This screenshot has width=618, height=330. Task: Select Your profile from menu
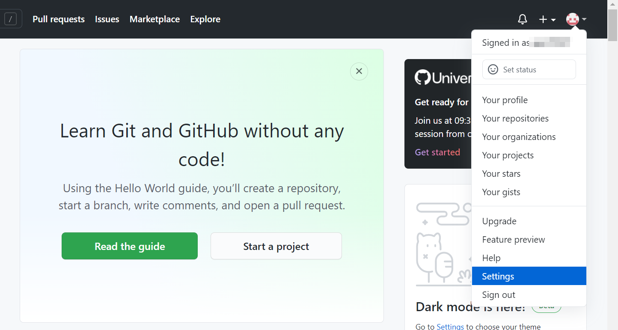pos(529,100)
